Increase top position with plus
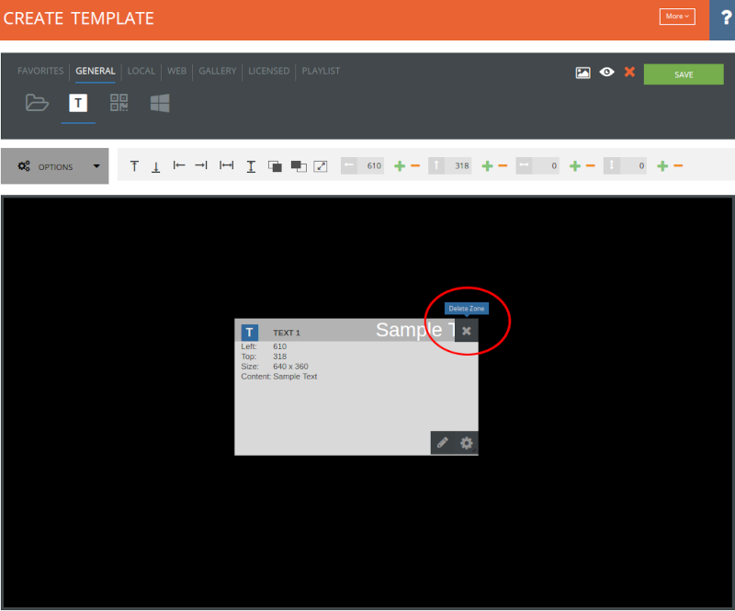This screenshot has height=611, width=735. pos(487,166)
